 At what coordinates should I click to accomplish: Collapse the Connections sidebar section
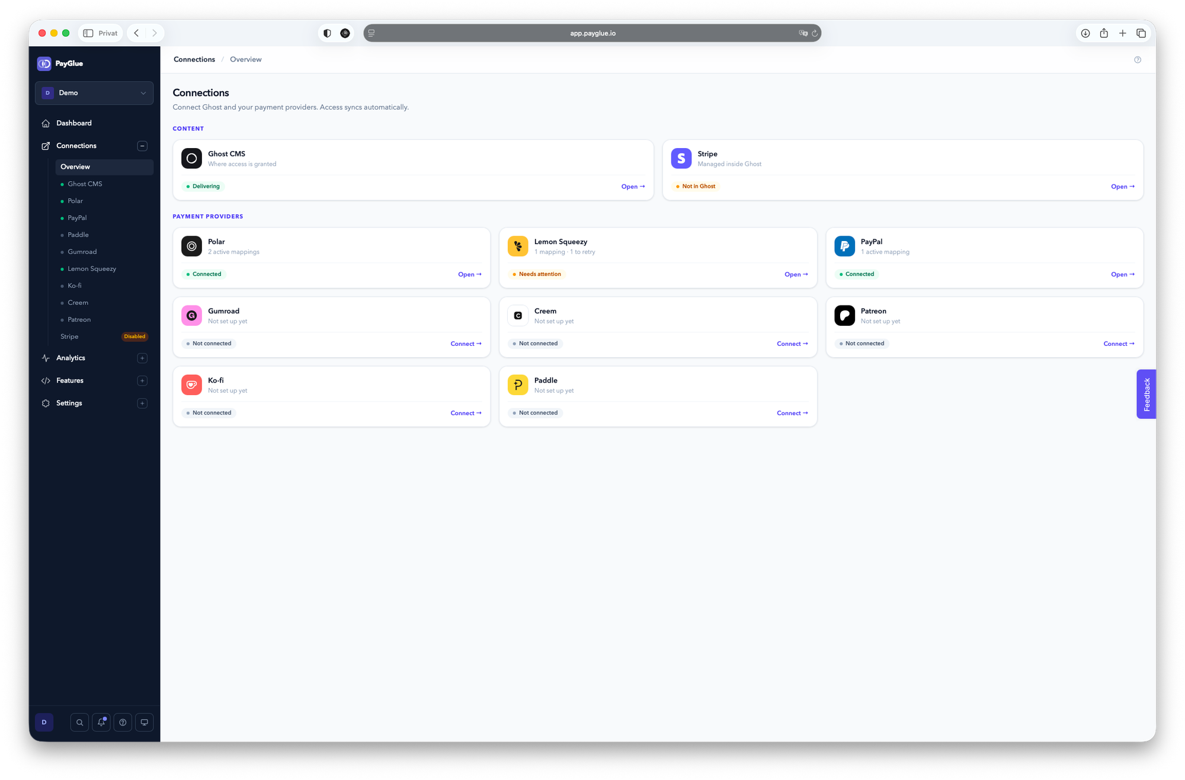(142, 146)
